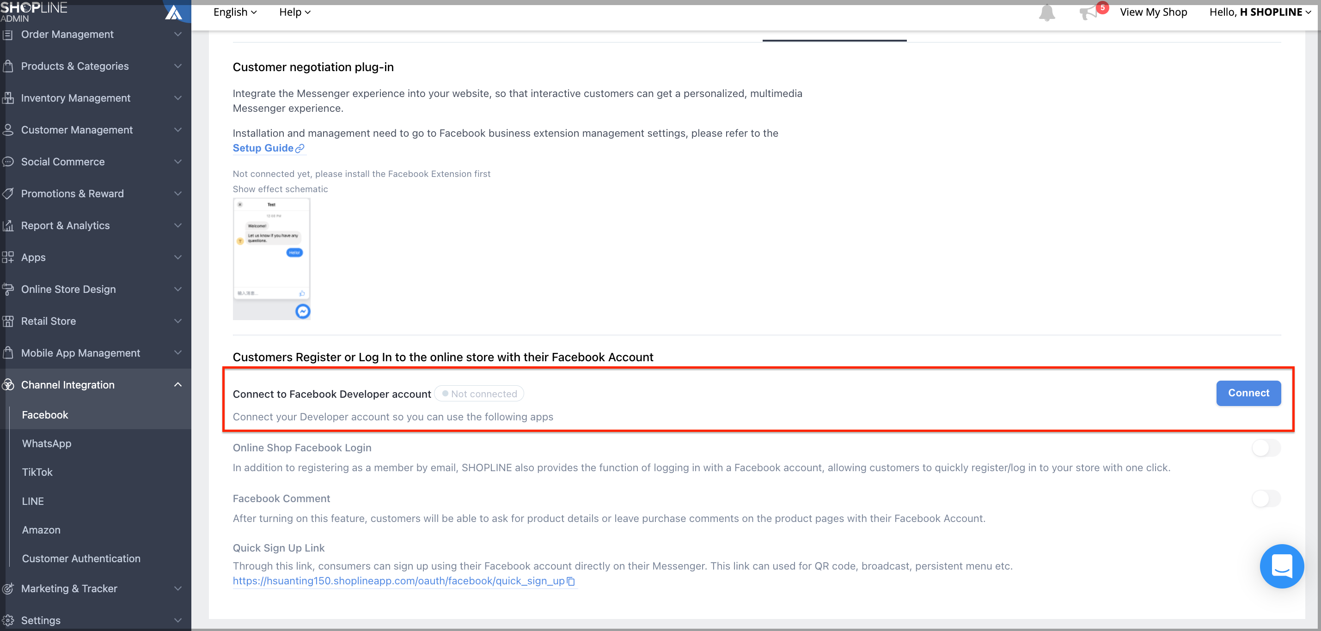The image size is (1321, 631).
Task: Expand Marketing & Tracker chevron
Action: pos(178,589)
